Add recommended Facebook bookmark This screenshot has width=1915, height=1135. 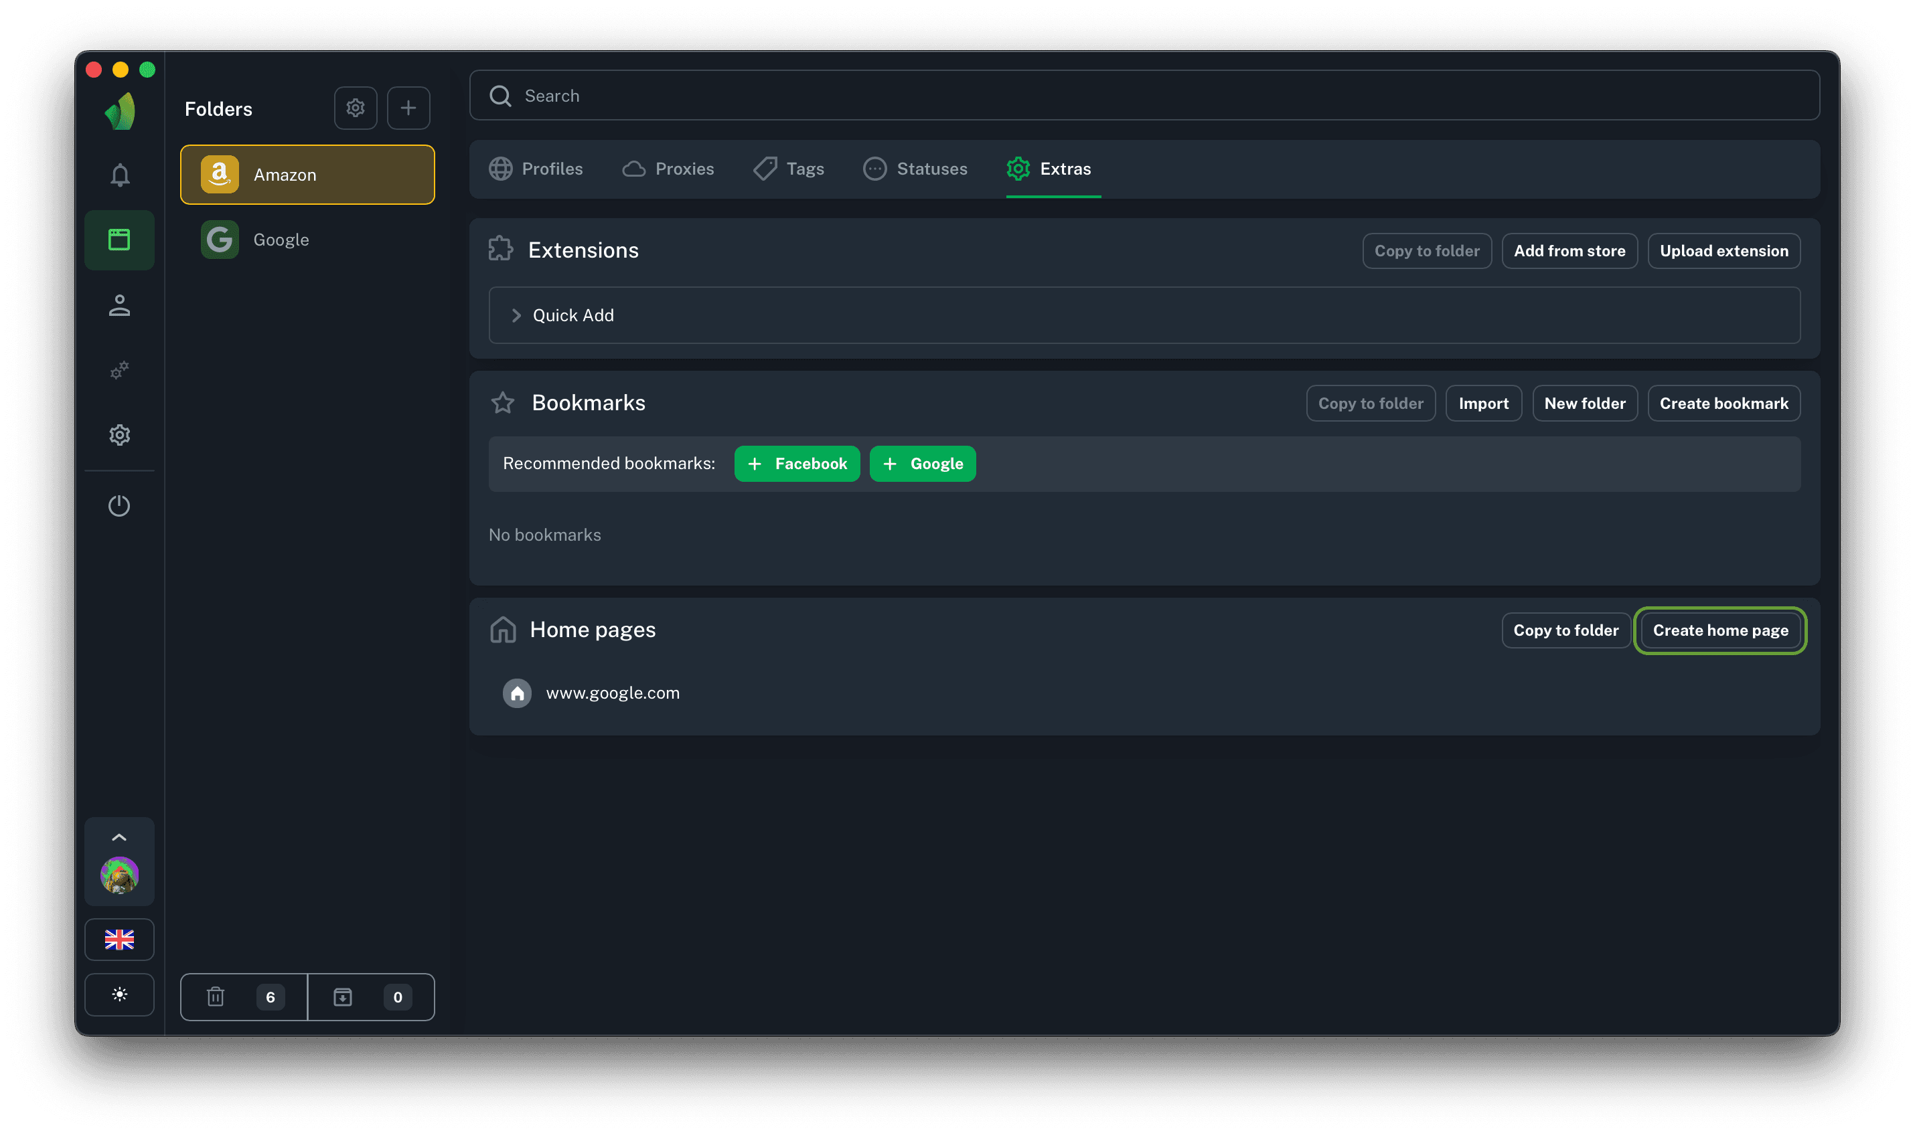796,464
